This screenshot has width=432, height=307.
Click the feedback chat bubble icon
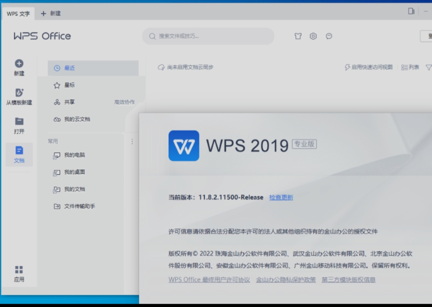329,36
